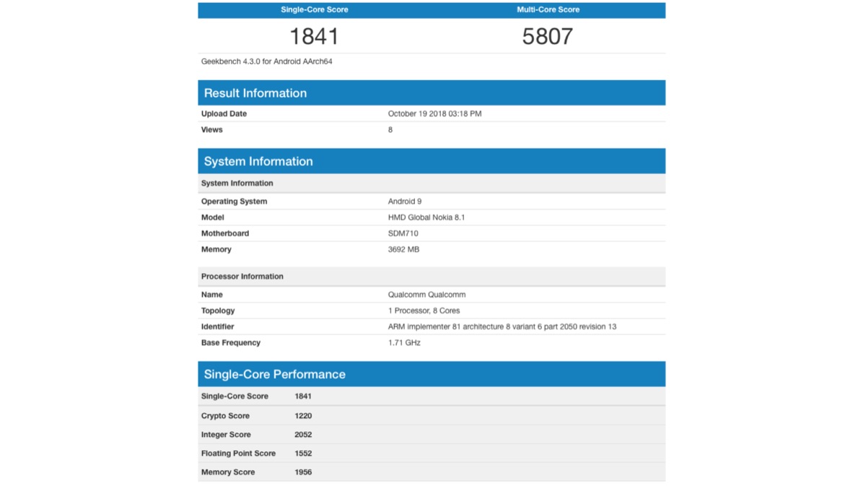
Task: Click the Integer Score value 2052
Action: pyautogui.click(x=303, y=435)
